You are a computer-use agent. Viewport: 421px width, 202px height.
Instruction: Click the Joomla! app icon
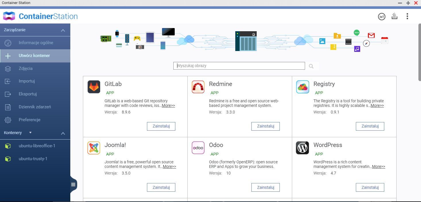pyautogui.click(x=94, y=148)
